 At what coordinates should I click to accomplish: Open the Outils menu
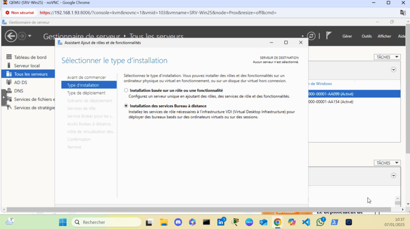click(367, 36)
